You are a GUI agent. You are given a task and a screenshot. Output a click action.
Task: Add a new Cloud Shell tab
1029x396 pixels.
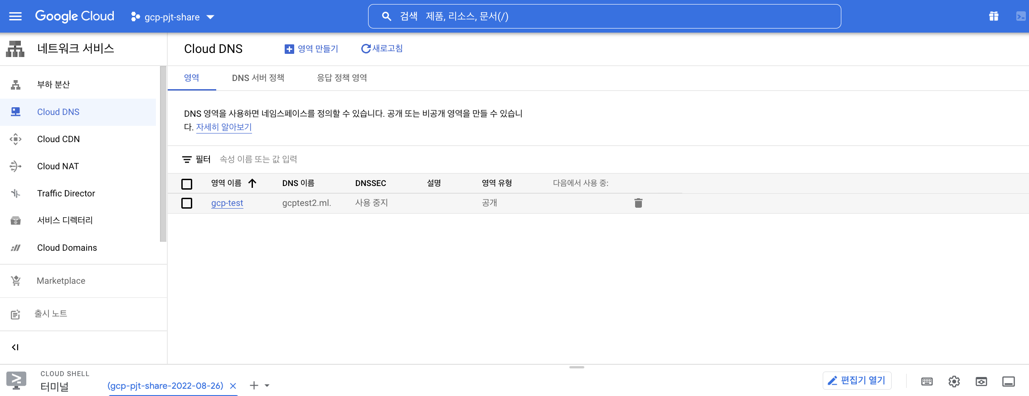click(254, 386)
